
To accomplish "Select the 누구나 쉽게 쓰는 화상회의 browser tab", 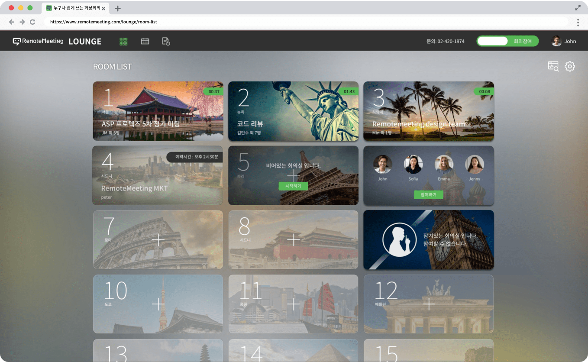I will [x=76, y=8].
